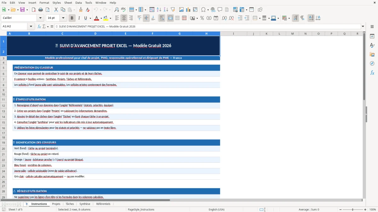
Task: Open the Styles menu
Action: [x=57, y=3]
